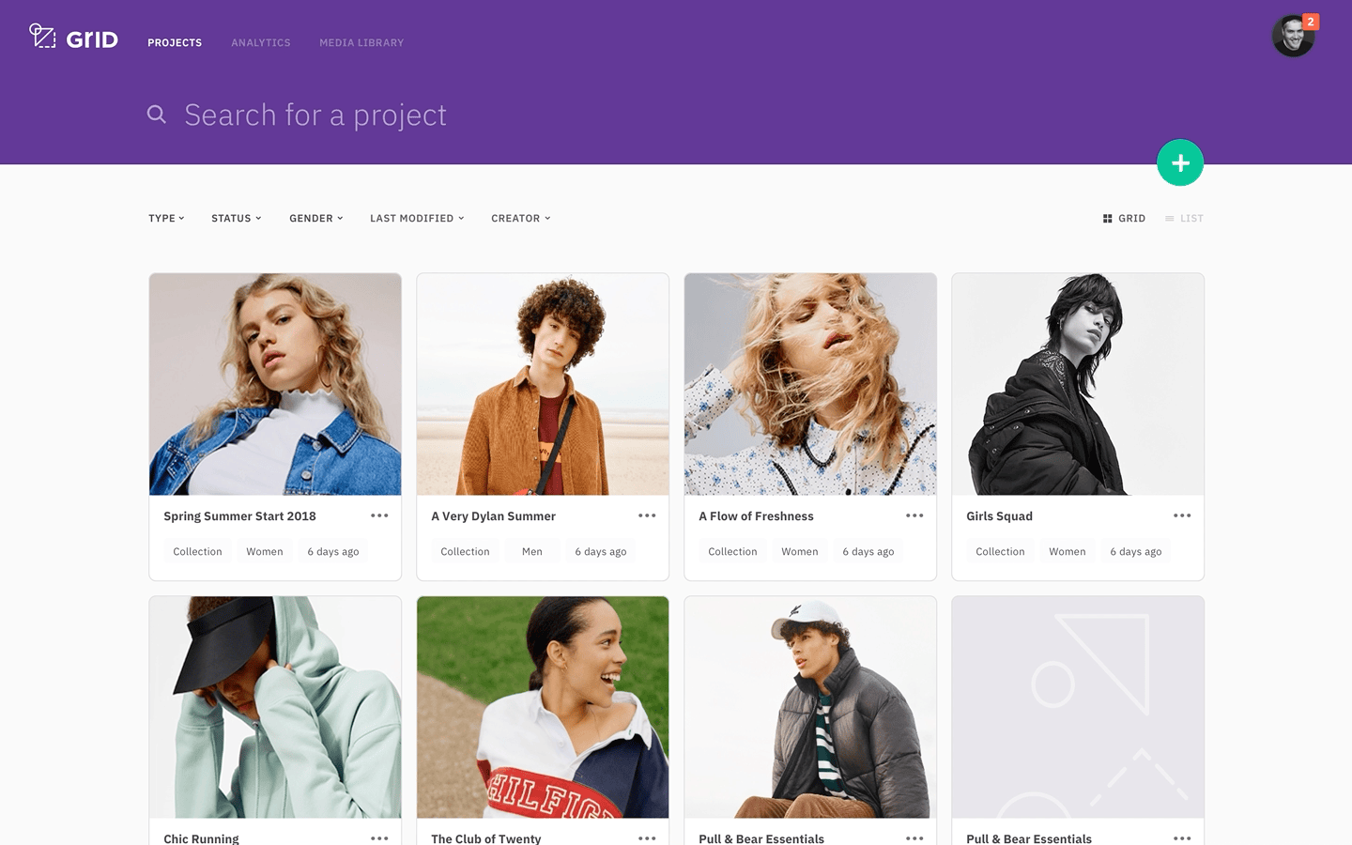1352x845 pixels.
Task: Switch projects to LIST view
Action: tap(1183, 218)
